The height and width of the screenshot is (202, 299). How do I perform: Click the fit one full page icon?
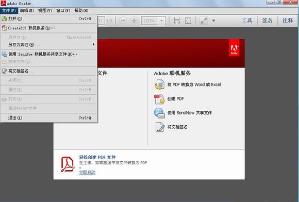coord(188,21)
